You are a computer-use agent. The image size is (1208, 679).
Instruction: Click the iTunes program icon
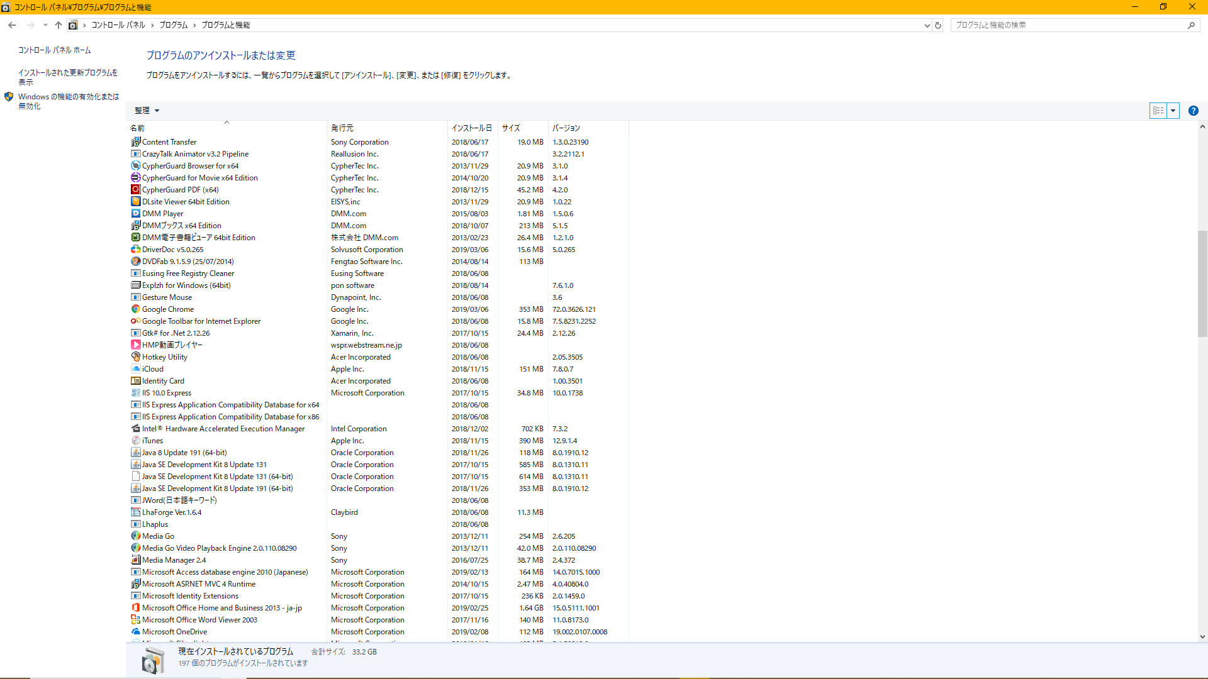point(135,441)
